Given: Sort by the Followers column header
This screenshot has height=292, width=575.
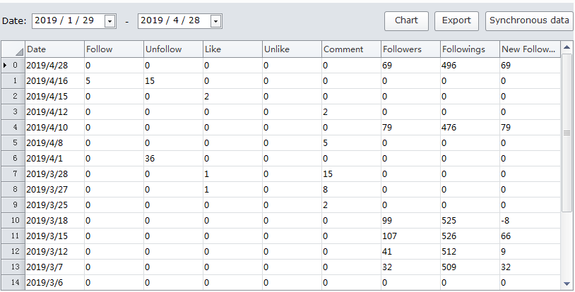Looking at the screenshot, I should (x=411, y=49).
